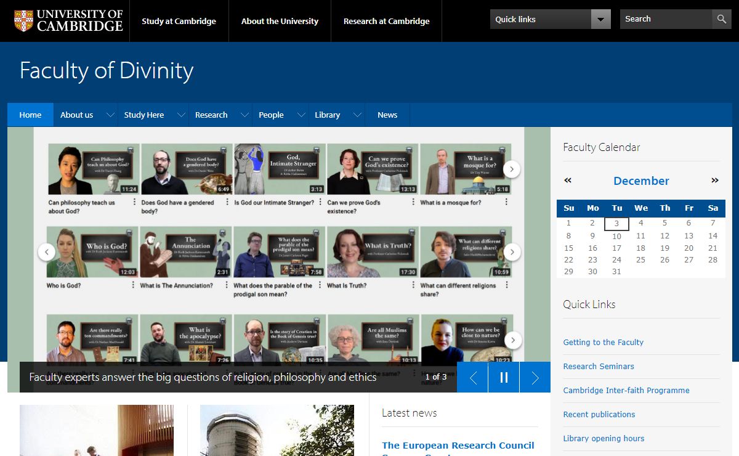Open options menu for 'What Is Truth?' video
Screen dimensions: 739x456
(x=414, y=285)
